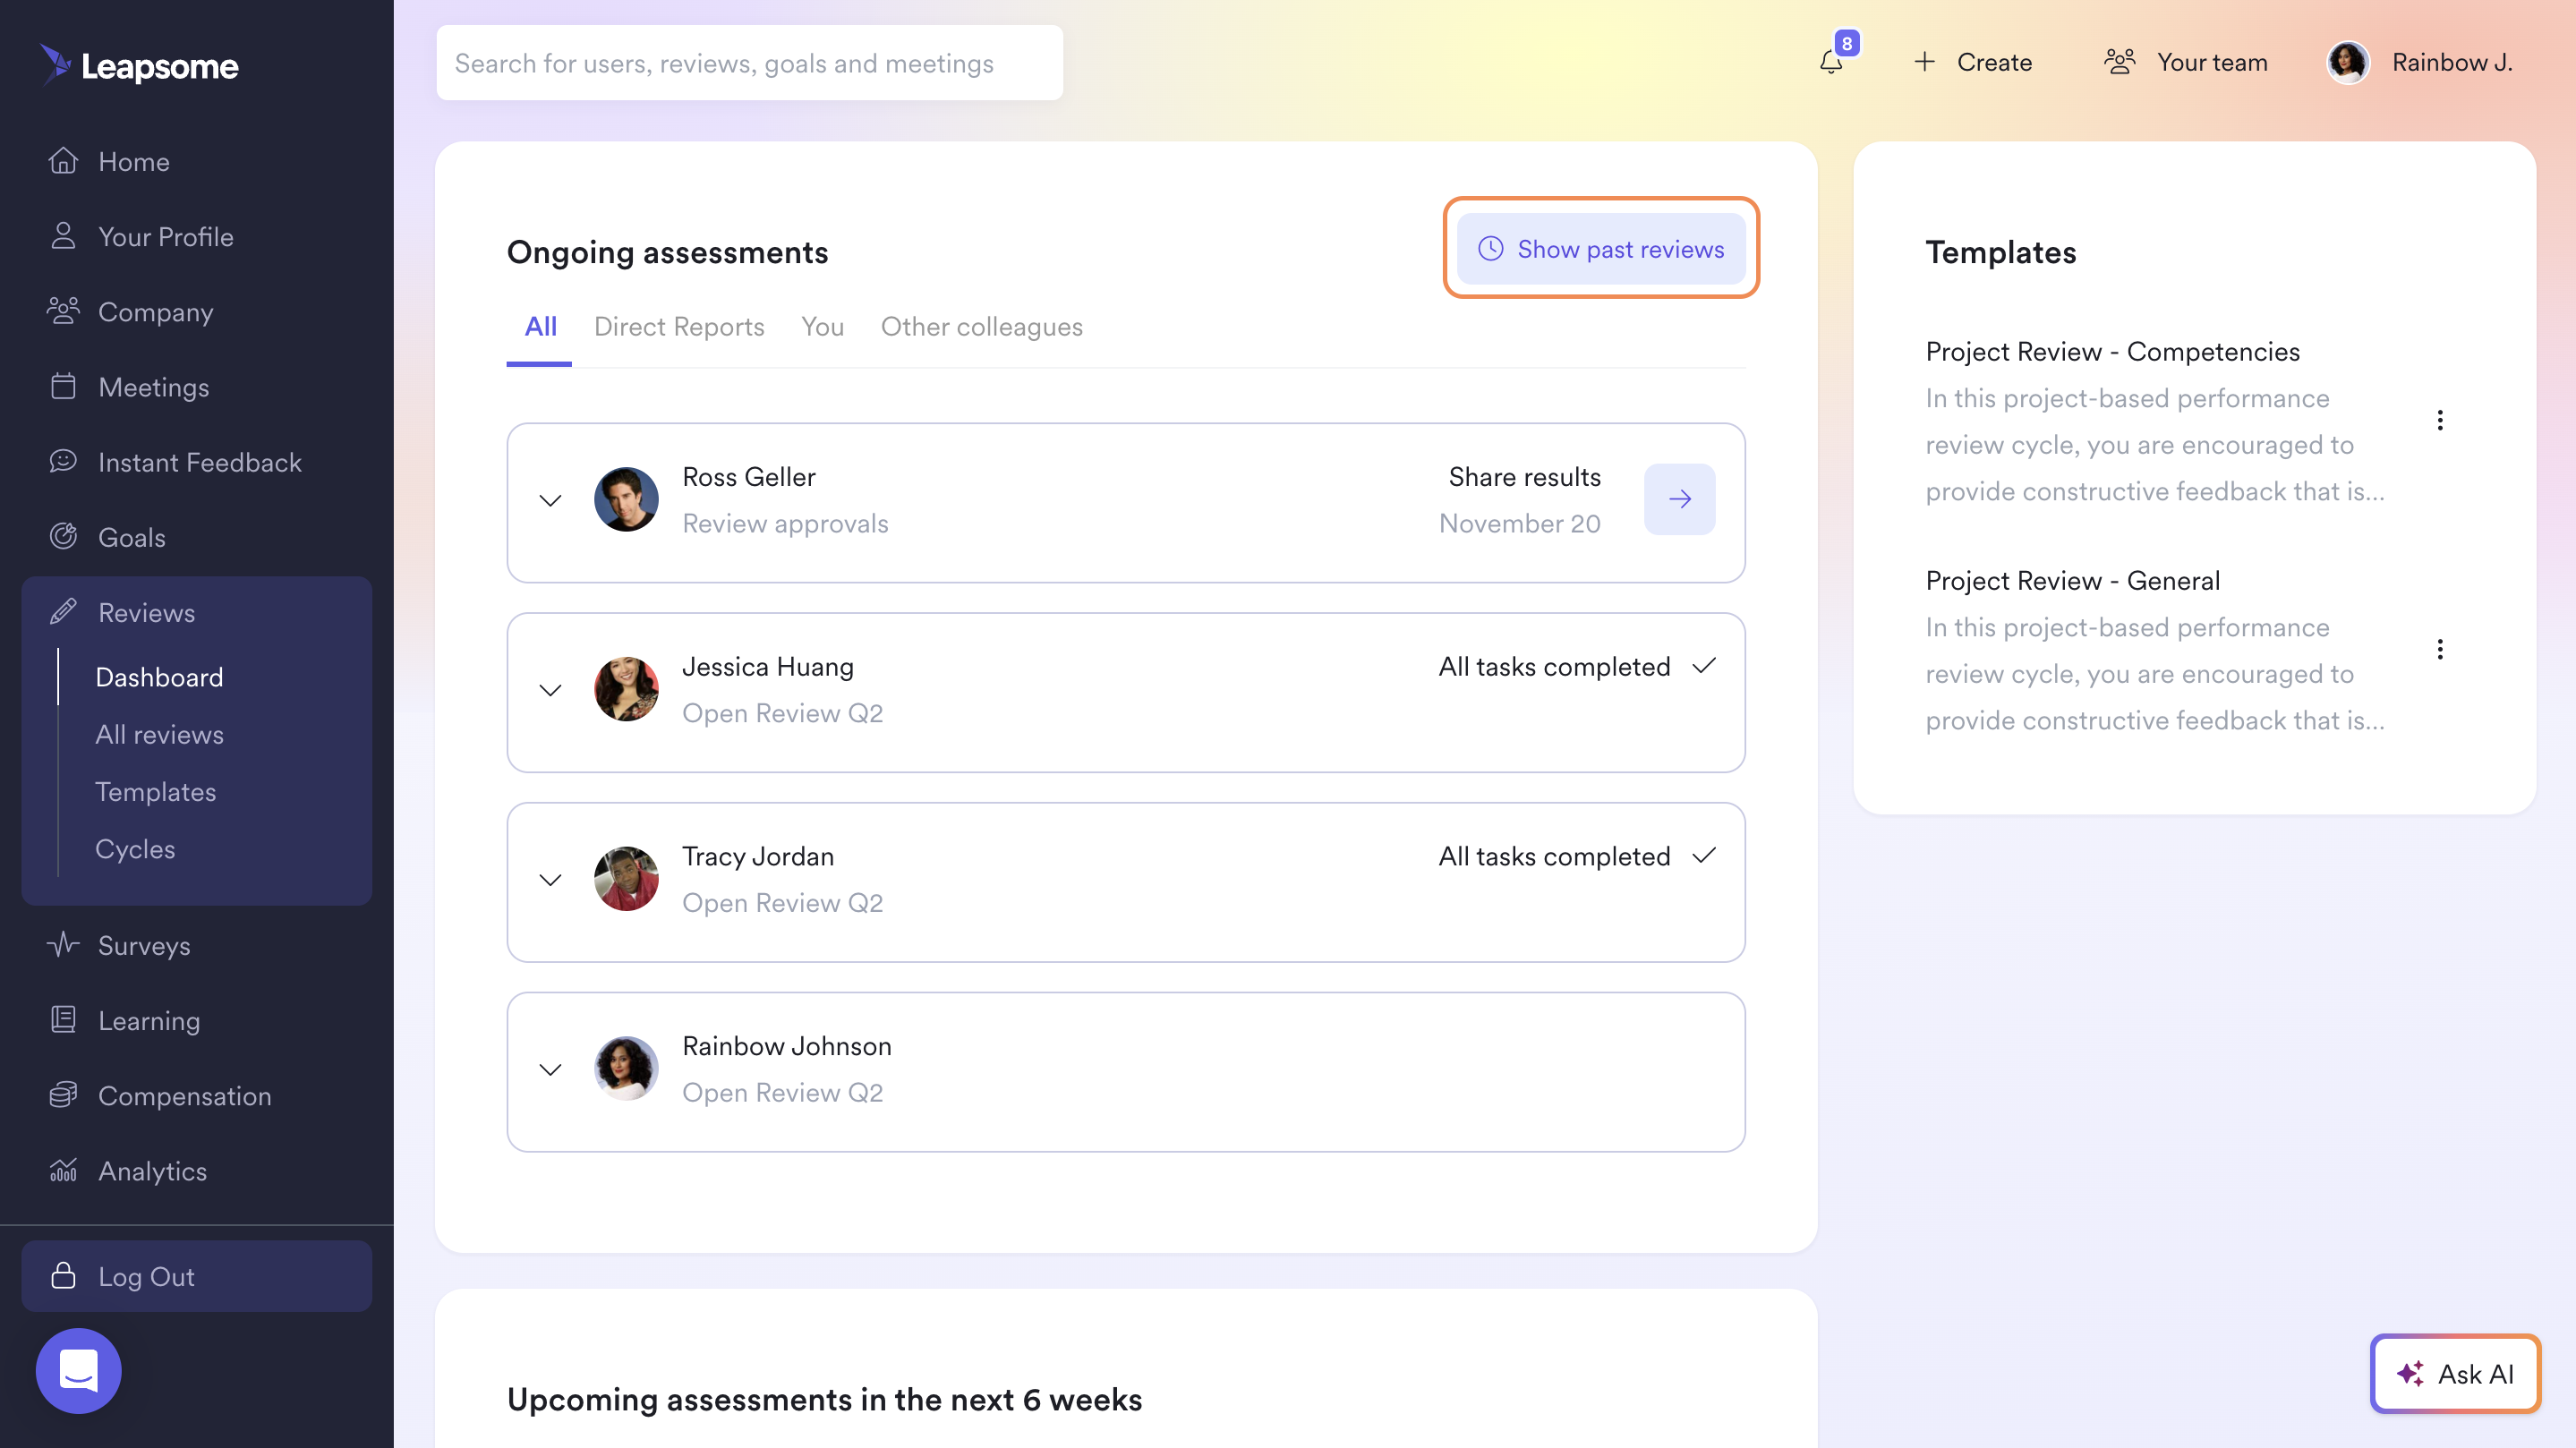Screen dimensions: 2576x1448
Task: Open the Rainbow J. account menu
Action: (x=2420, y=62)
